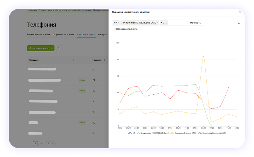Open the Создать карусель dropdown button
Viewport: 254px width, 157px height.
click(x=41, y=48)
